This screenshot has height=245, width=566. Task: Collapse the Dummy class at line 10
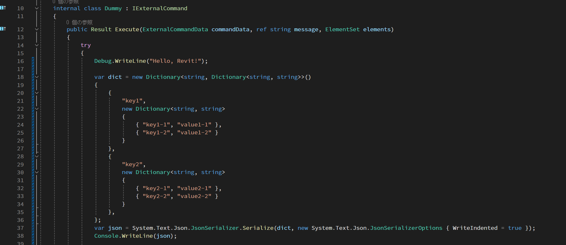tap(37, 8)
